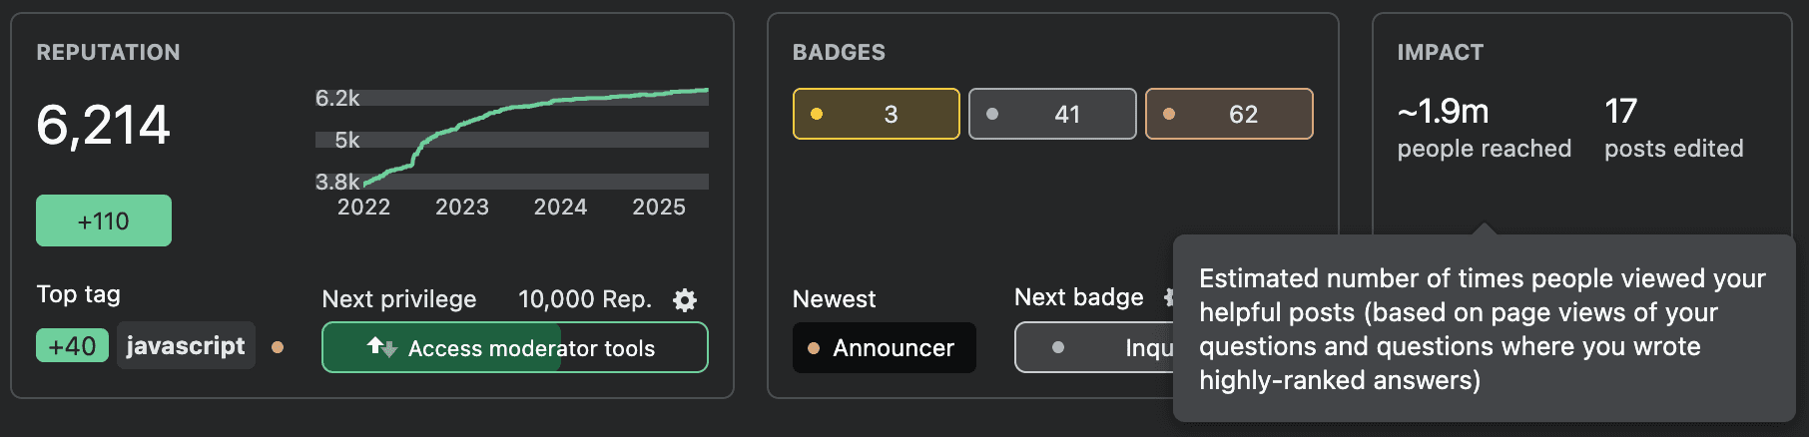Screen dimensions: 1809x437
Task: Click the silver dot in the next badge box
Action: click(1058, 347)
